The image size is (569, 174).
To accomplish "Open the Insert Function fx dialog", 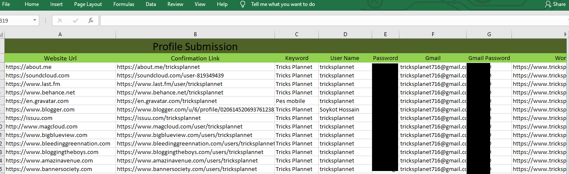I will (x=91, y=20).
